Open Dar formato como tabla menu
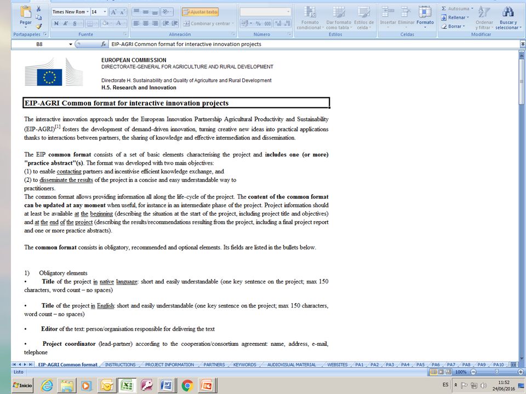526x394 pixels. pyautogui.click(x=339, y=18)
